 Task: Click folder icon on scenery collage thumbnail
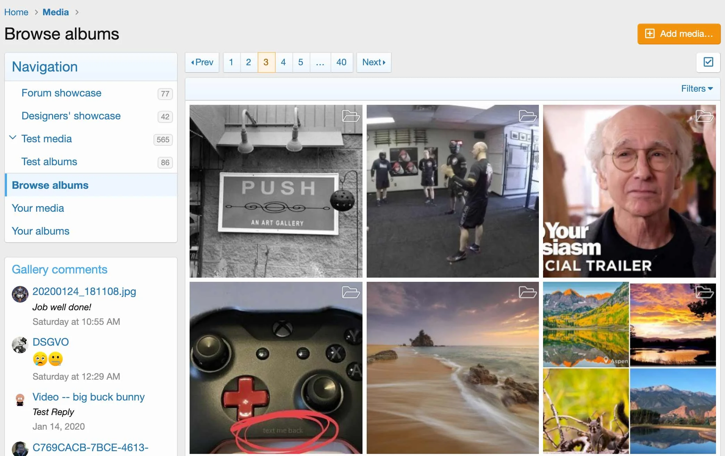(x=705, y=293)
